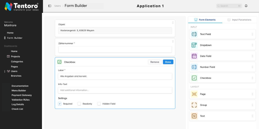Open Home in top sidebar section

point(10,33)
